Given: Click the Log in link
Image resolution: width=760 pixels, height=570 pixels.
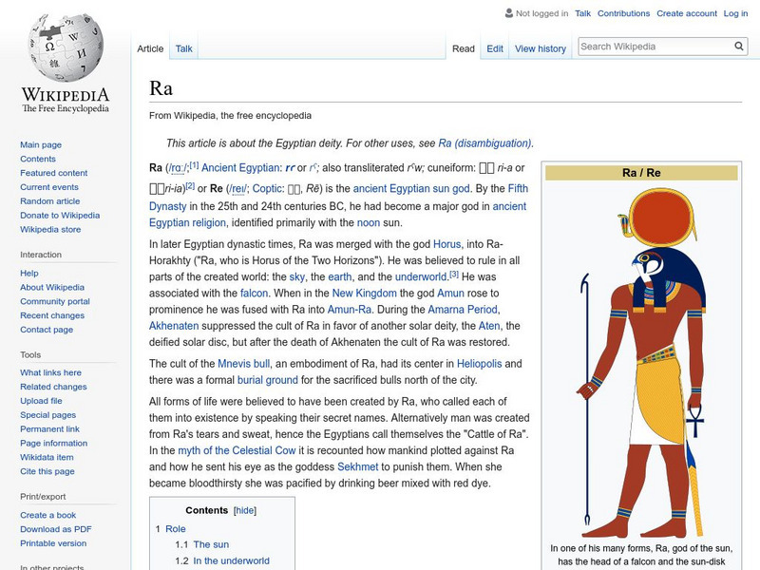Looking at the screenshot, I should [x=735, y=13].
